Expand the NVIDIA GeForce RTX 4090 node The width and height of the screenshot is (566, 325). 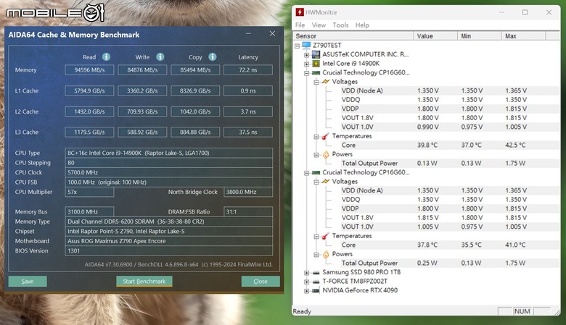point(306,290)
